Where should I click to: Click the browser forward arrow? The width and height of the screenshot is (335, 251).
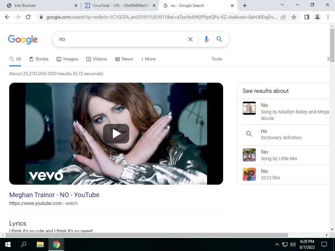point(18,17)
